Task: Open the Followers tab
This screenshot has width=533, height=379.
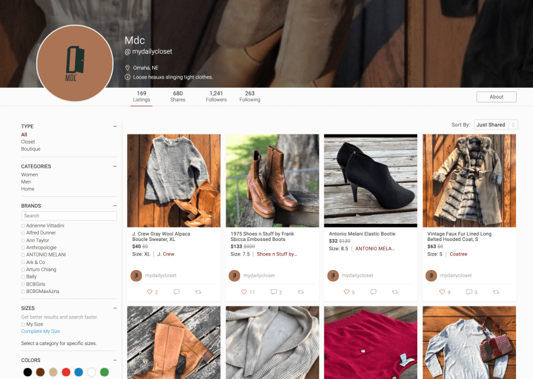Action: click(216, 96)
